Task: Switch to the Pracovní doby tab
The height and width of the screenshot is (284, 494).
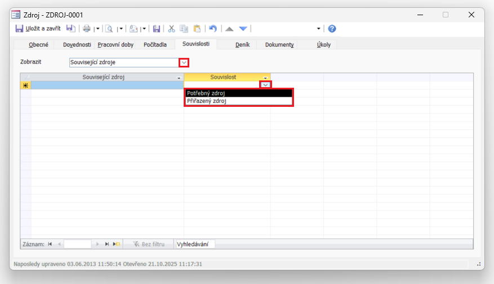Action: (x=115, y=45)
